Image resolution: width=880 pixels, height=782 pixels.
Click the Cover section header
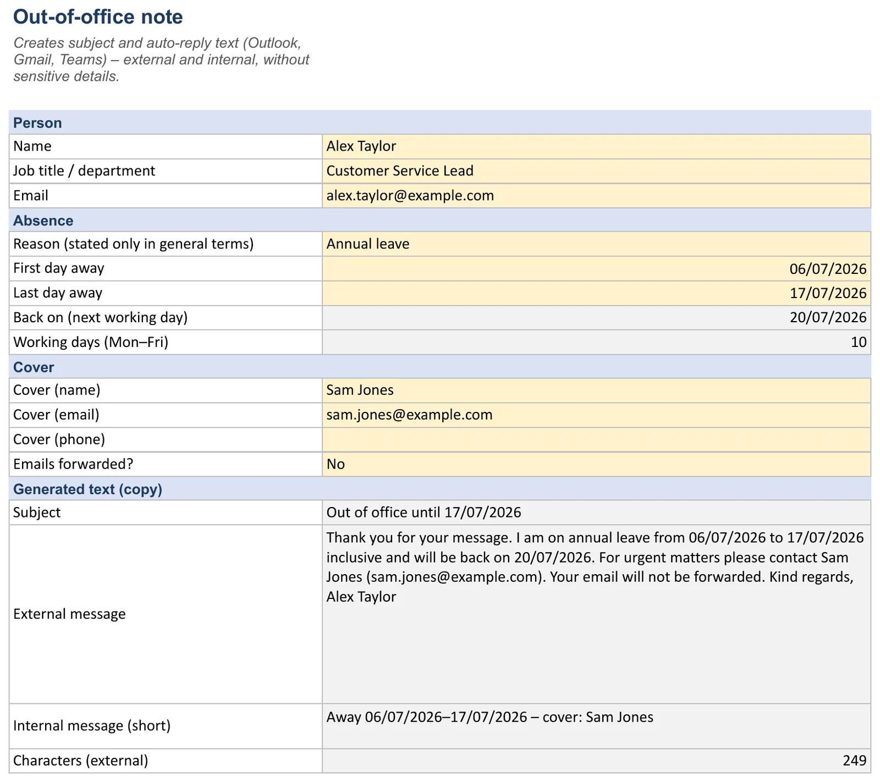[440, 367]
